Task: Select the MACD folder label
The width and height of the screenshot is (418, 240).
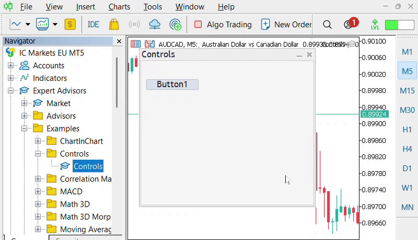Action: point(71,191)
